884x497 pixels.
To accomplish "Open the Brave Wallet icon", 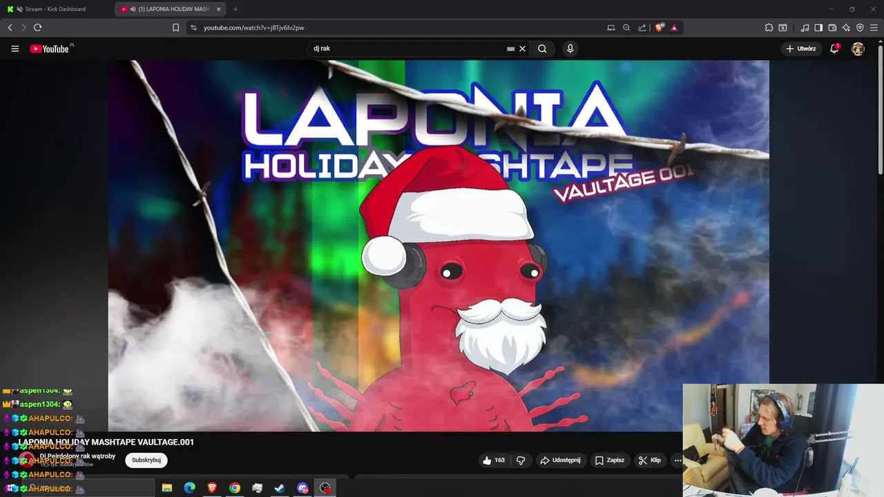I will coord(832,28).
